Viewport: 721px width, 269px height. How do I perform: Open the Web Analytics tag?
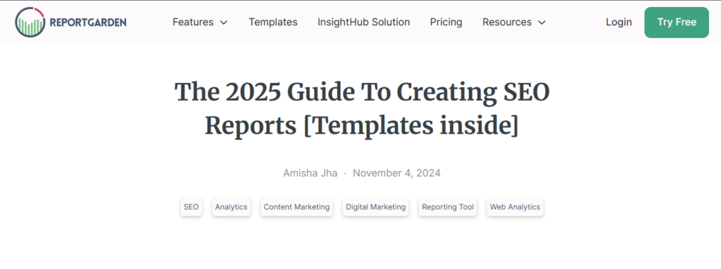click(x=515, y=207)
